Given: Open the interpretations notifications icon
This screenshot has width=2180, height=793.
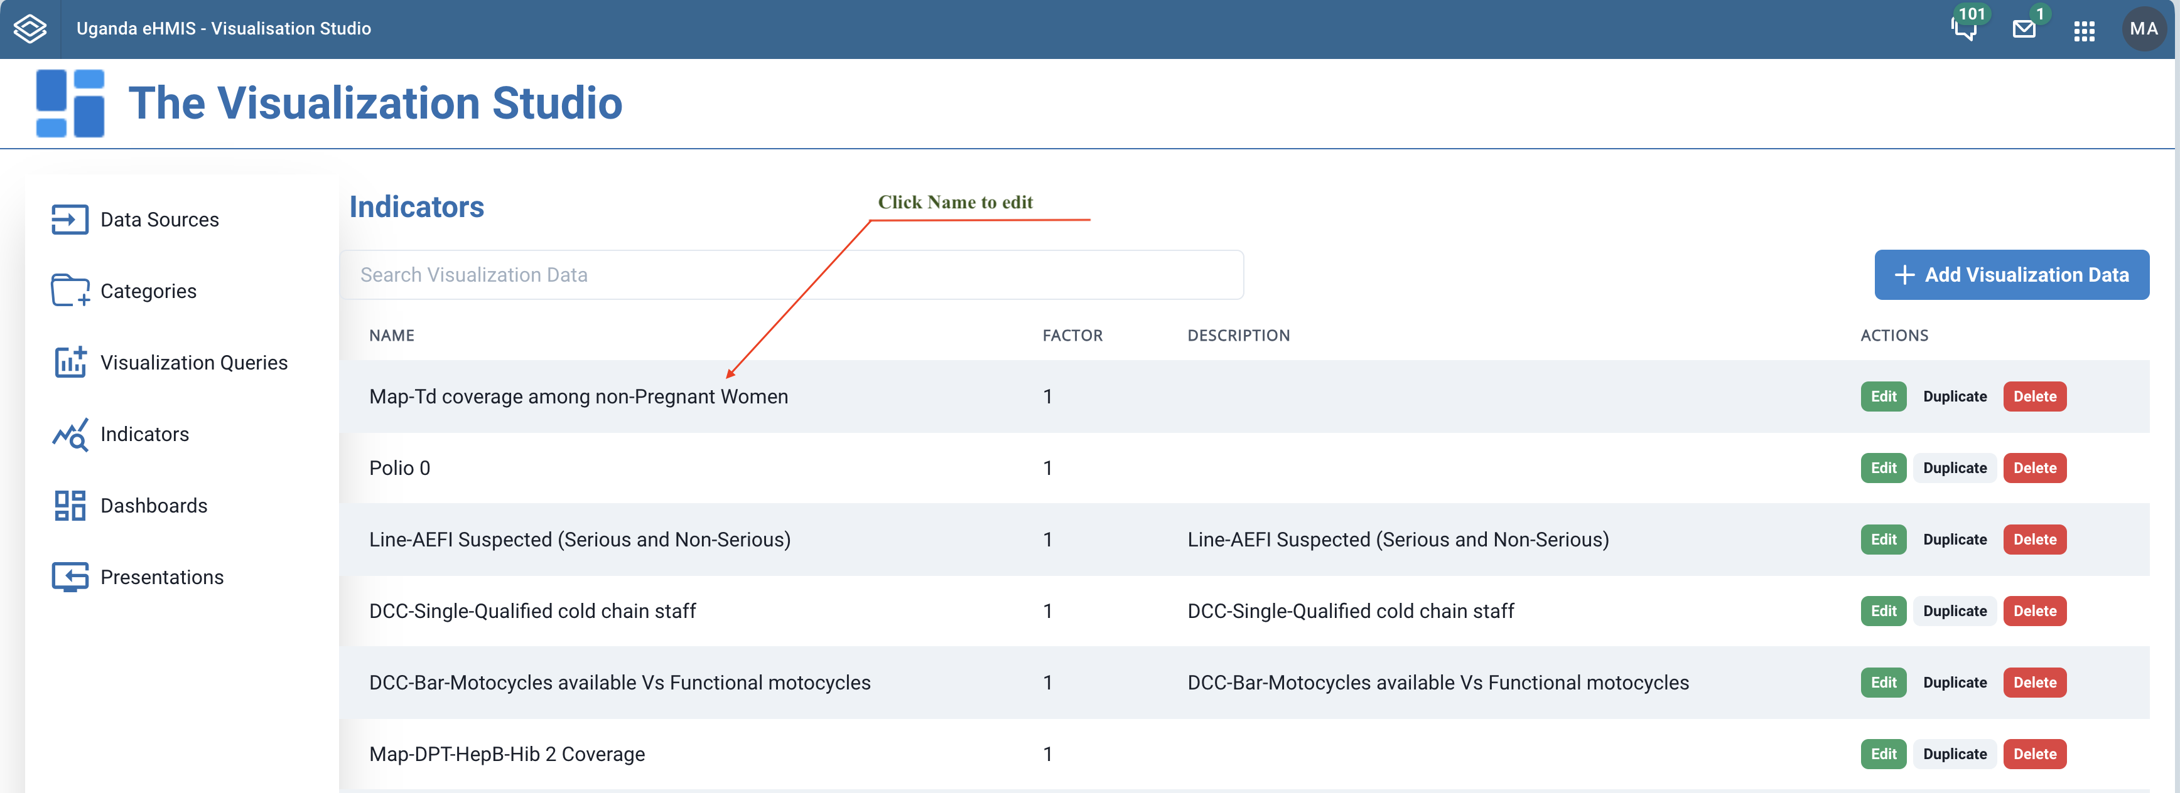Looking at the screenshot, I should point(1963,29).
